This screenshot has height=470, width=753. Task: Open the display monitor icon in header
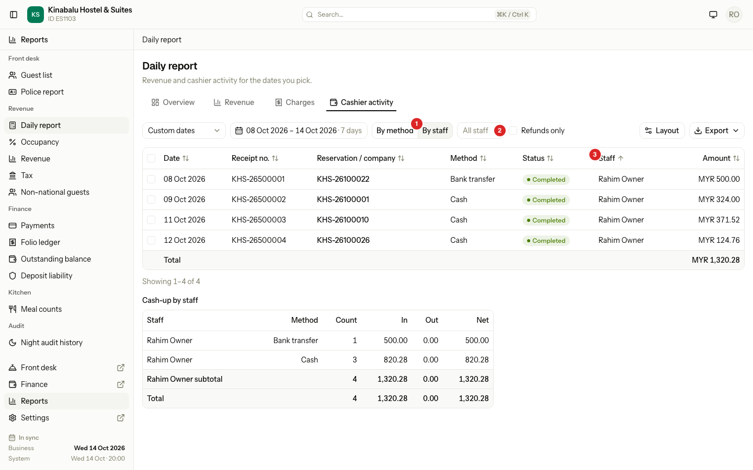pos(713,15)
